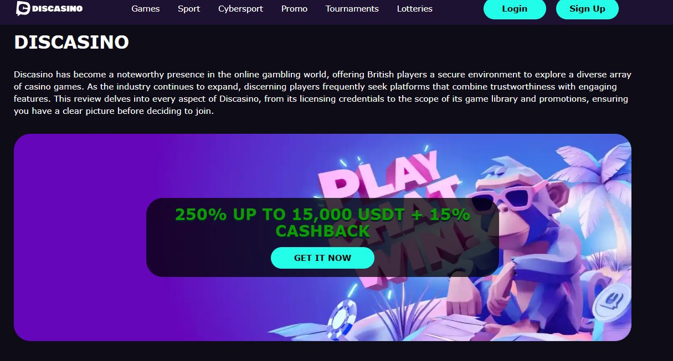Image resolution: width=673 pixels, height=361 pixels.
Task: Click the DISCASINO wordmark beside the logo
Action: [x=57, y=9]
